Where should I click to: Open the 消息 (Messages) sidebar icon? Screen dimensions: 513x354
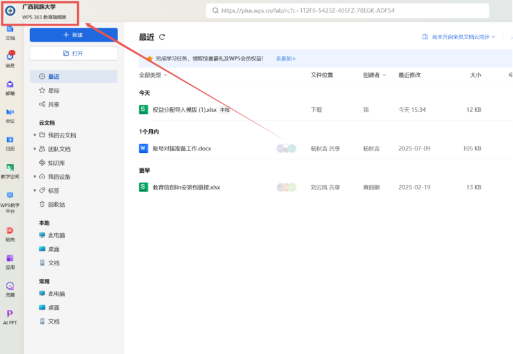(x=10, y=58)
